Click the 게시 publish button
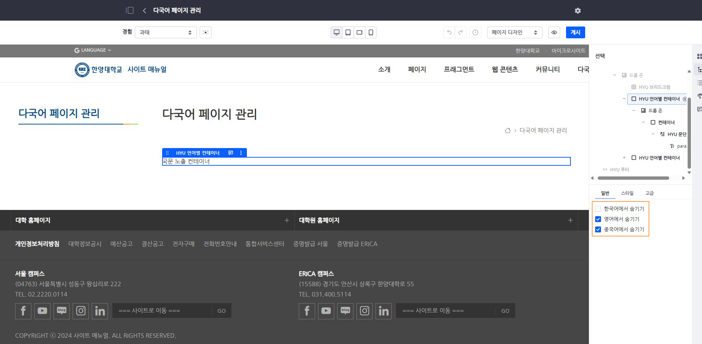This screenshot has height=344, width=702. [575, 32]
